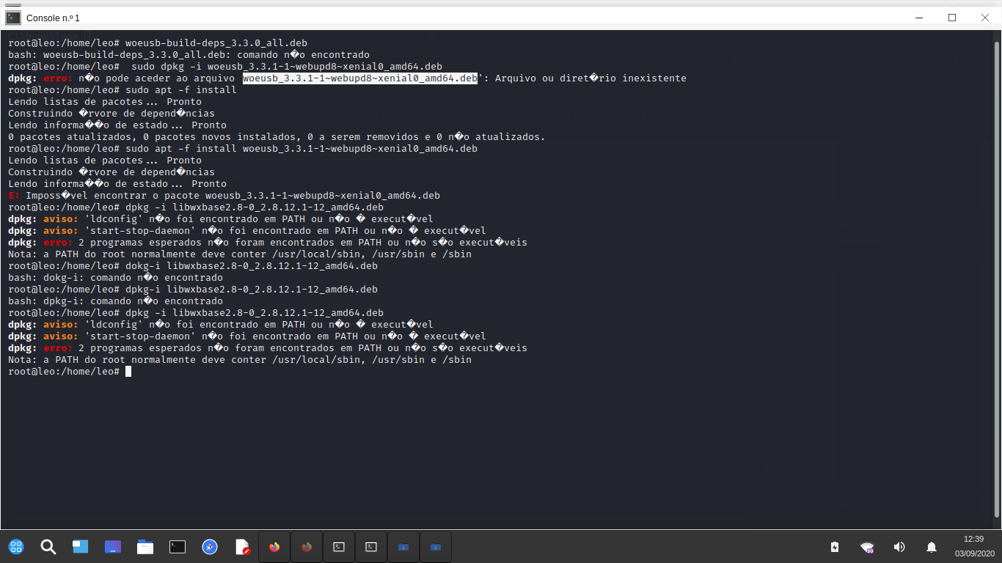Click 'bash: dokg-i: comando' error line
The height and width of the screenshot is (563, 1002).
(x=115, y=278)
